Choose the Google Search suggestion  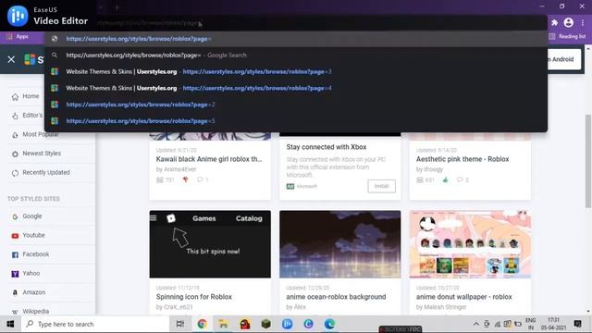[296, 55]
